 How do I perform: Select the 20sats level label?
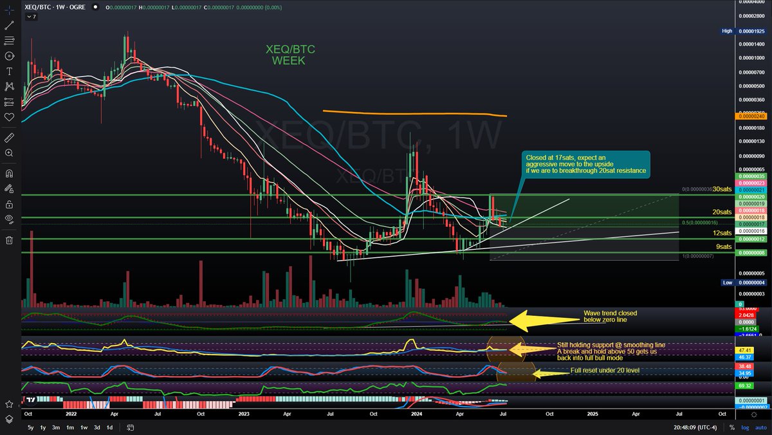tap(722, 212)
